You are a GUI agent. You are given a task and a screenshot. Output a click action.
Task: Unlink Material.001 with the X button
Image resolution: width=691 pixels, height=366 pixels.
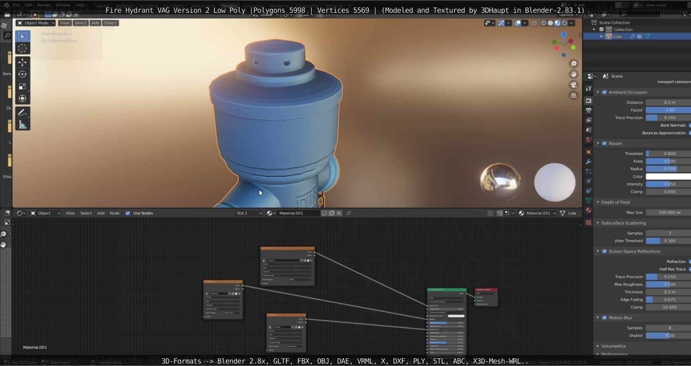(339, 213)
